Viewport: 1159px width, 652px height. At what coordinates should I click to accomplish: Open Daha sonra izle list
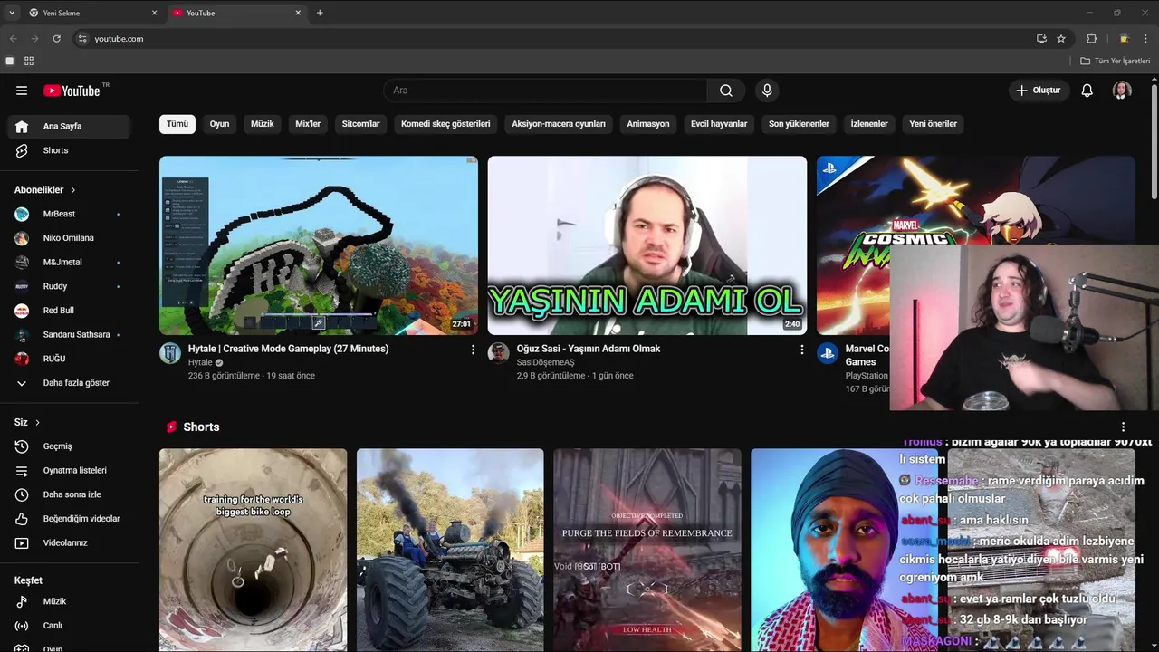tap(69, 494)
